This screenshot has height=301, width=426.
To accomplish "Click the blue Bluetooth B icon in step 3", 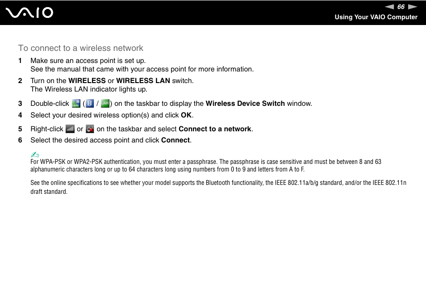I will click(89, 104).
